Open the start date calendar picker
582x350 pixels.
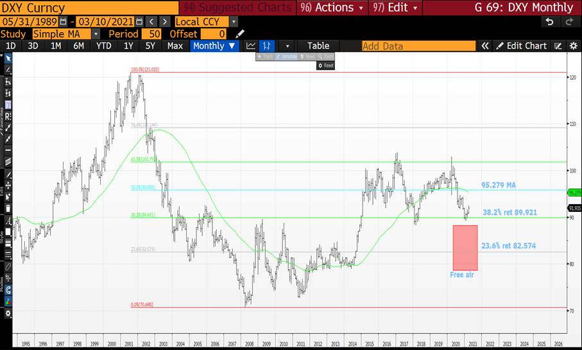click(x=63, y=22)
